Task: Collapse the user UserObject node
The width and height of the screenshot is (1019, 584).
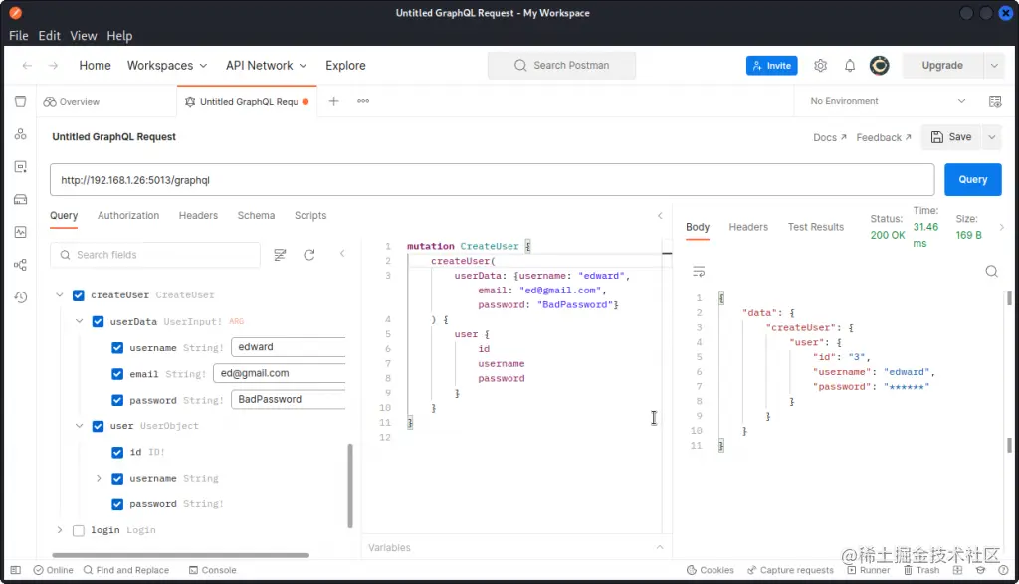Action: pos(79,426)
